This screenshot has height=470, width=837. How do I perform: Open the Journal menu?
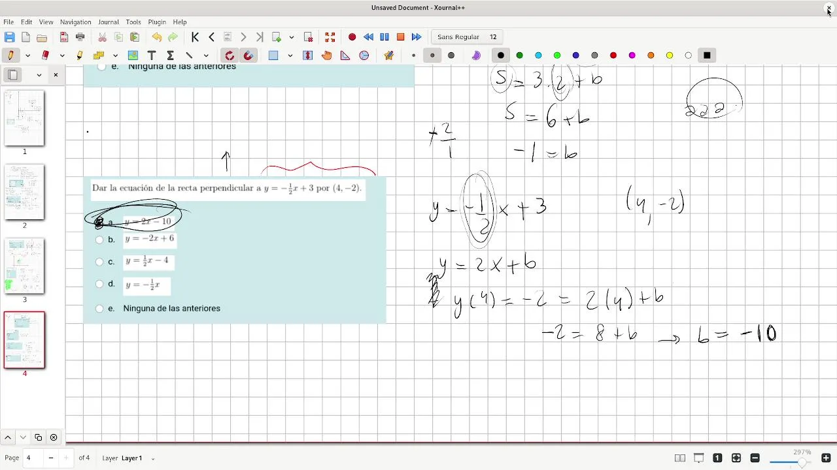109,22
